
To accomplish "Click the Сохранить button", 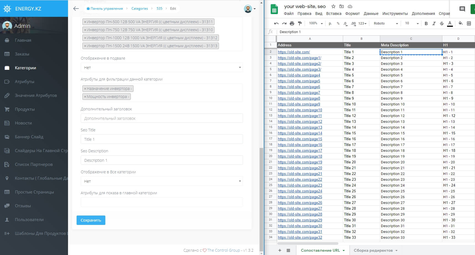I will 91,220.
